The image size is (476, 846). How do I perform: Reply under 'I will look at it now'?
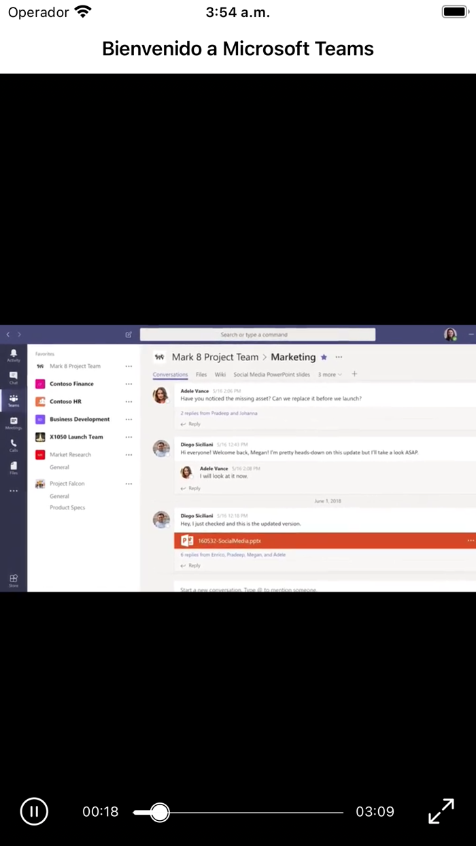(x=191, y=488)
